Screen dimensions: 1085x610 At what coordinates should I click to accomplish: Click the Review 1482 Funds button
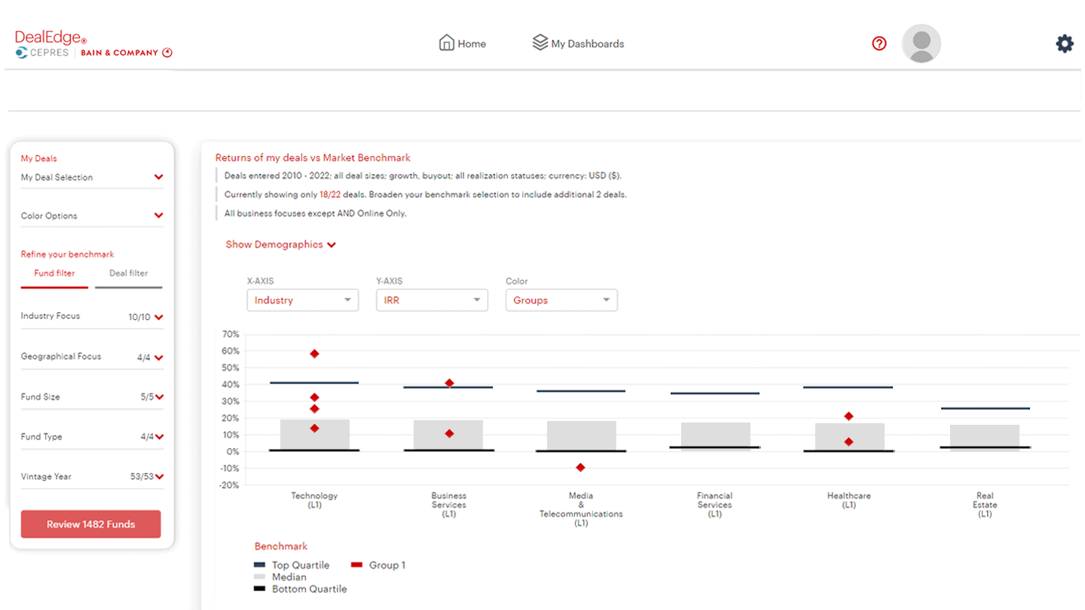(x=91, y=524)
